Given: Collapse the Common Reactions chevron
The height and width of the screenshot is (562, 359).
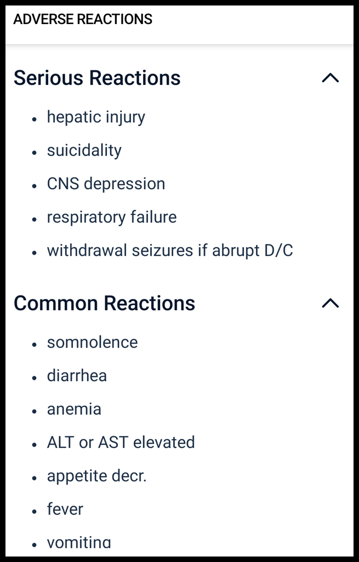Looking at the screenshot, I should tap(330, 303).
